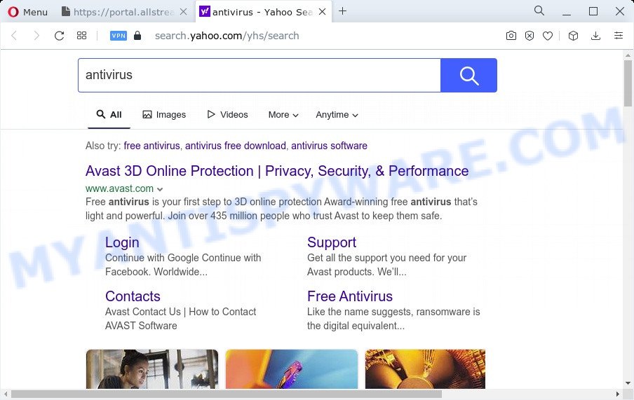Click the antivirus search input box
634x400 pixels.
259,75
